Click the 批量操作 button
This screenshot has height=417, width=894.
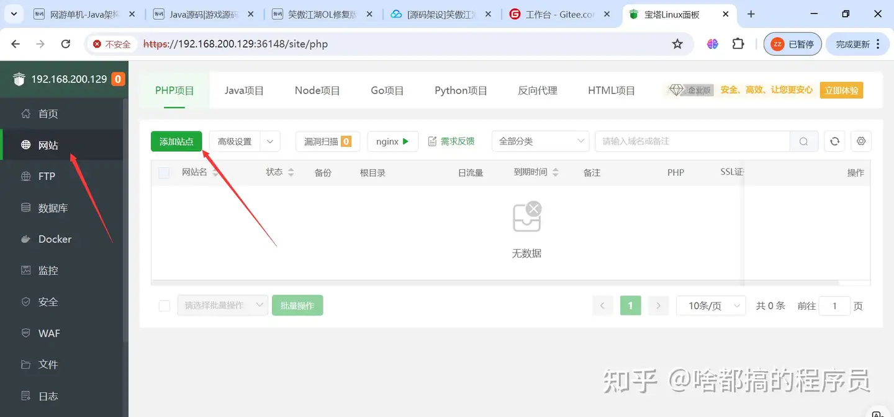click(x=297, y=305)
